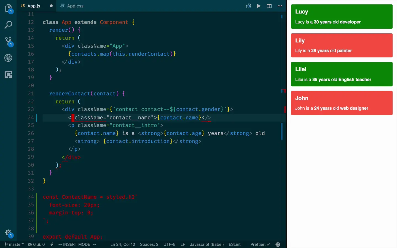
Task: Toggle Prettier status bar item
Action: click(260, 244)
